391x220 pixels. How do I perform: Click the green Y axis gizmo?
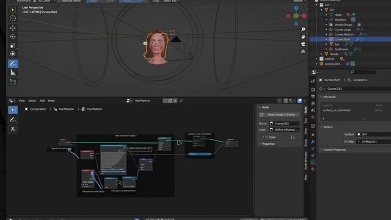pos(296,16)
